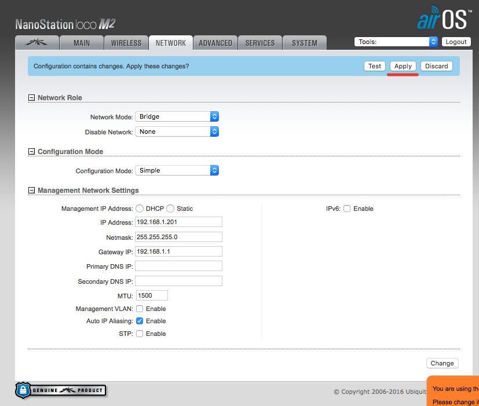Collapse the Management Network Settings section
Viewport: 479px width, 406px height.
pos(32,191)
